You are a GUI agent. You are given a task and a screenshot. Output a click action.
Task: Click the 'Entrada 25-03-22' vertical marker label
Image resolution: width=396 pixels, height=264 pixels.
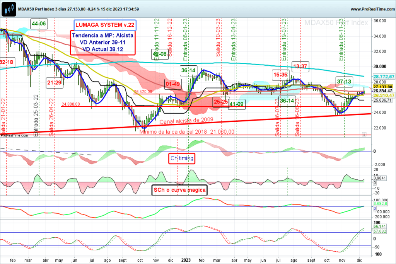pos(36,116)
